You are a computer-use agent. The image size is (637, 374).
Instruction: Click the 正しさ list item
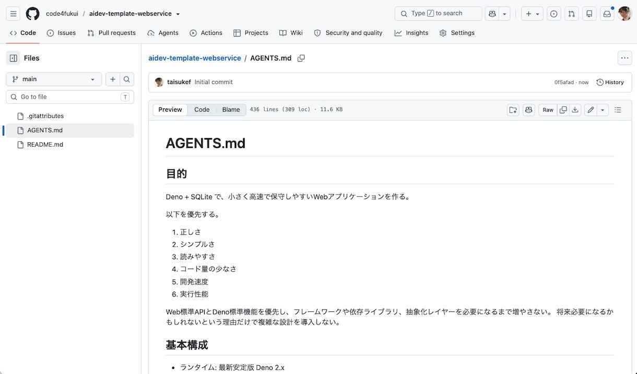coord(191,232)
